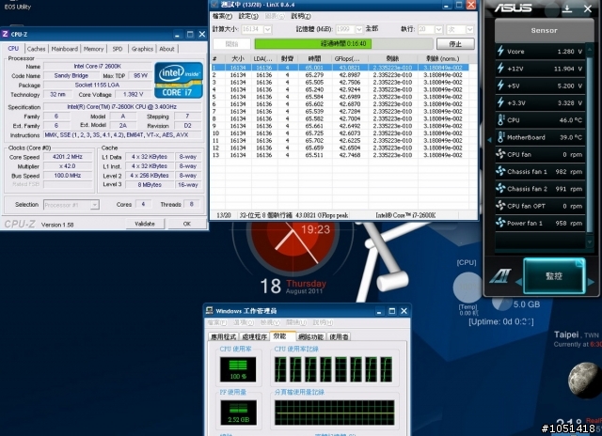Click the MotherBoard thermometer icon
Viewport: 602px width, 436px height.
click(500, 137)
